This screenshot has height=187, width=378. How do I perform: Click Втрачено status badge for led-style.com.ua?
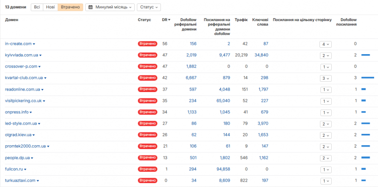148,124
